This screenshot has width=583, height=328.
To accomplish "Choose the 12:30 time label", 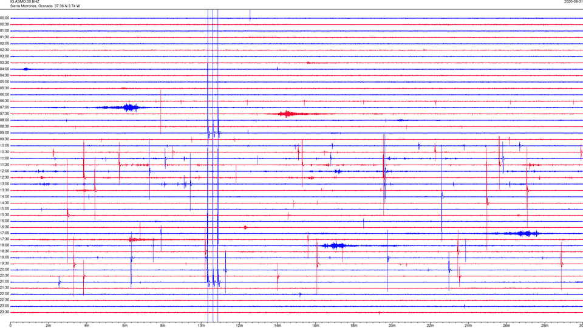I will point(4,177).
